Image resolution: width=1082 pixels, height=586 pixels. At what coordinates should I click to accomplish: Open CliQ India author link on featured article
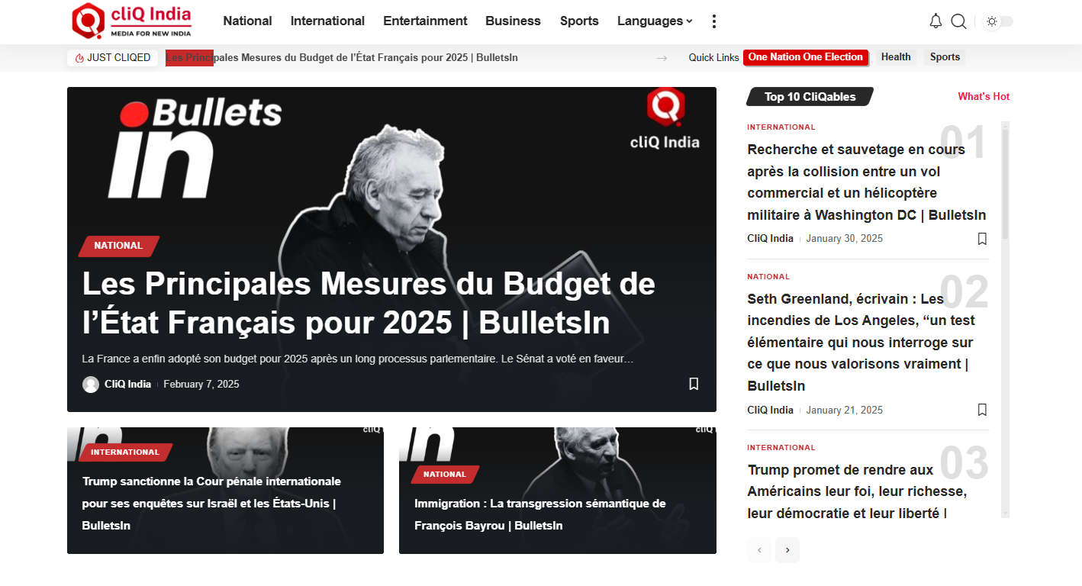tap(127, 385)
